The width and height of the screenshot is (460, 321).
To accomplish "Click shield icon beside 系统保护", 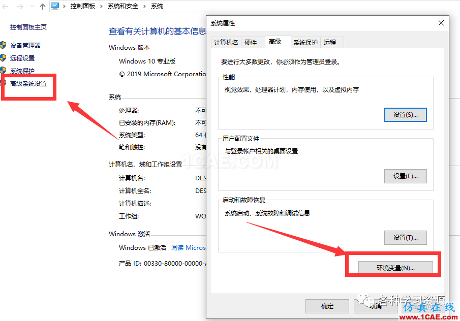I will click(x=3, y=71).
